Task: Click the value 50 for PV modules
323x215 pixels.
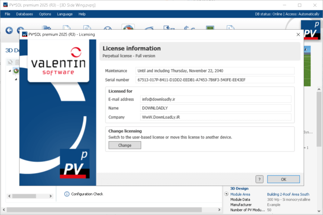Action: pos(269,210)
